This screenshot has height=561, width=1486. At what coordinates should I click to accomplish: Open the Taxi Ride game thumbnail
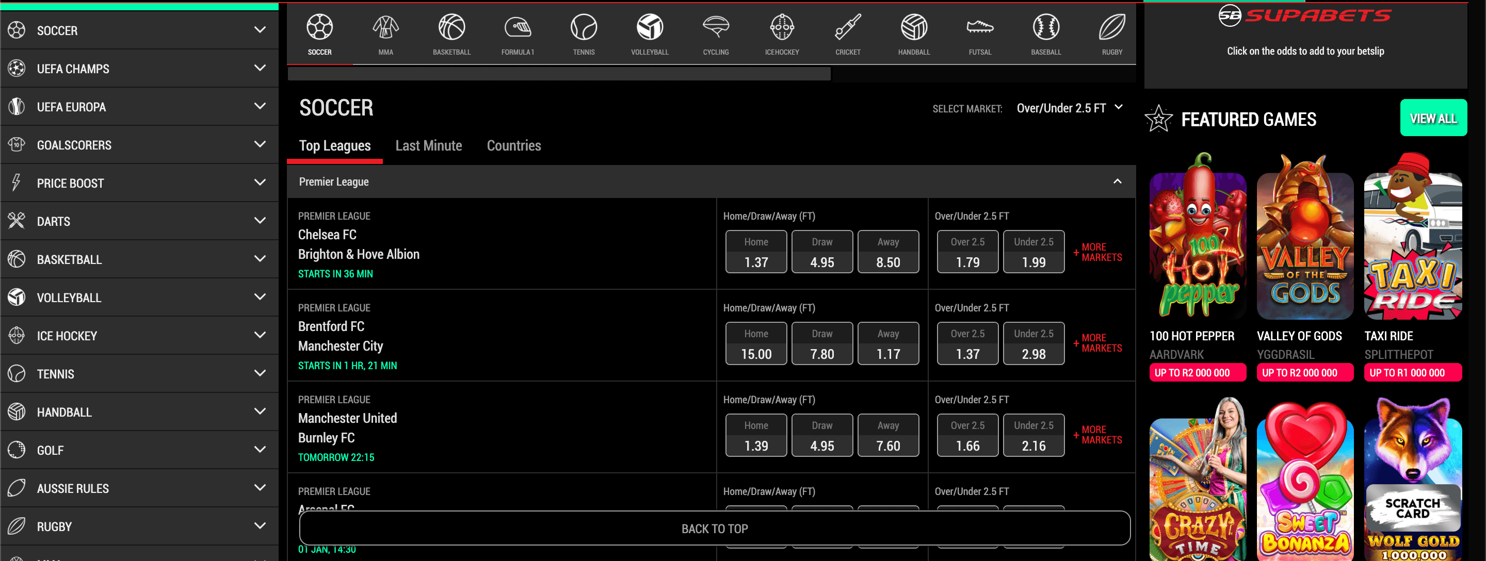tap(1413, 236)
